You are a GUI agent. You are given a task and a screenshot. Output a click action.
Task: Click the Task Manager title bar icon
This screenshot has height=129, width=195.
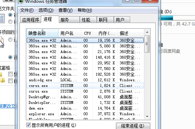point(20,2)
